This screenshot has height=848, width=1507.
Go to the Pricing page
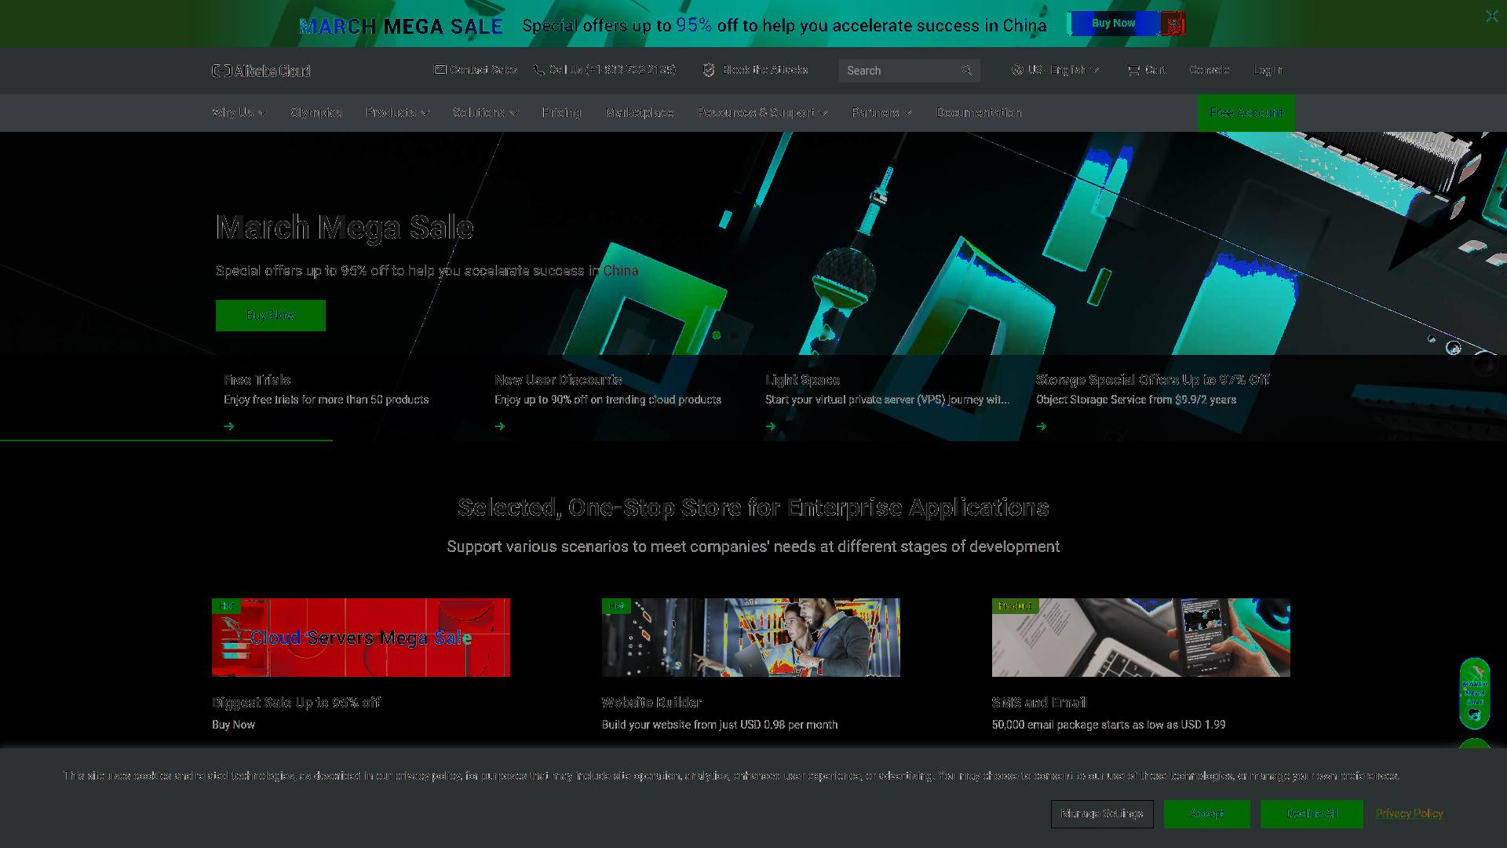561,112
